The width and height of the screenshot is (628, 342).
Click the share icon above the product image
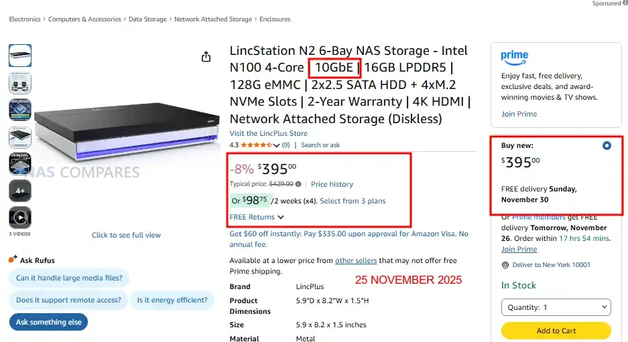tap(206, 57)
